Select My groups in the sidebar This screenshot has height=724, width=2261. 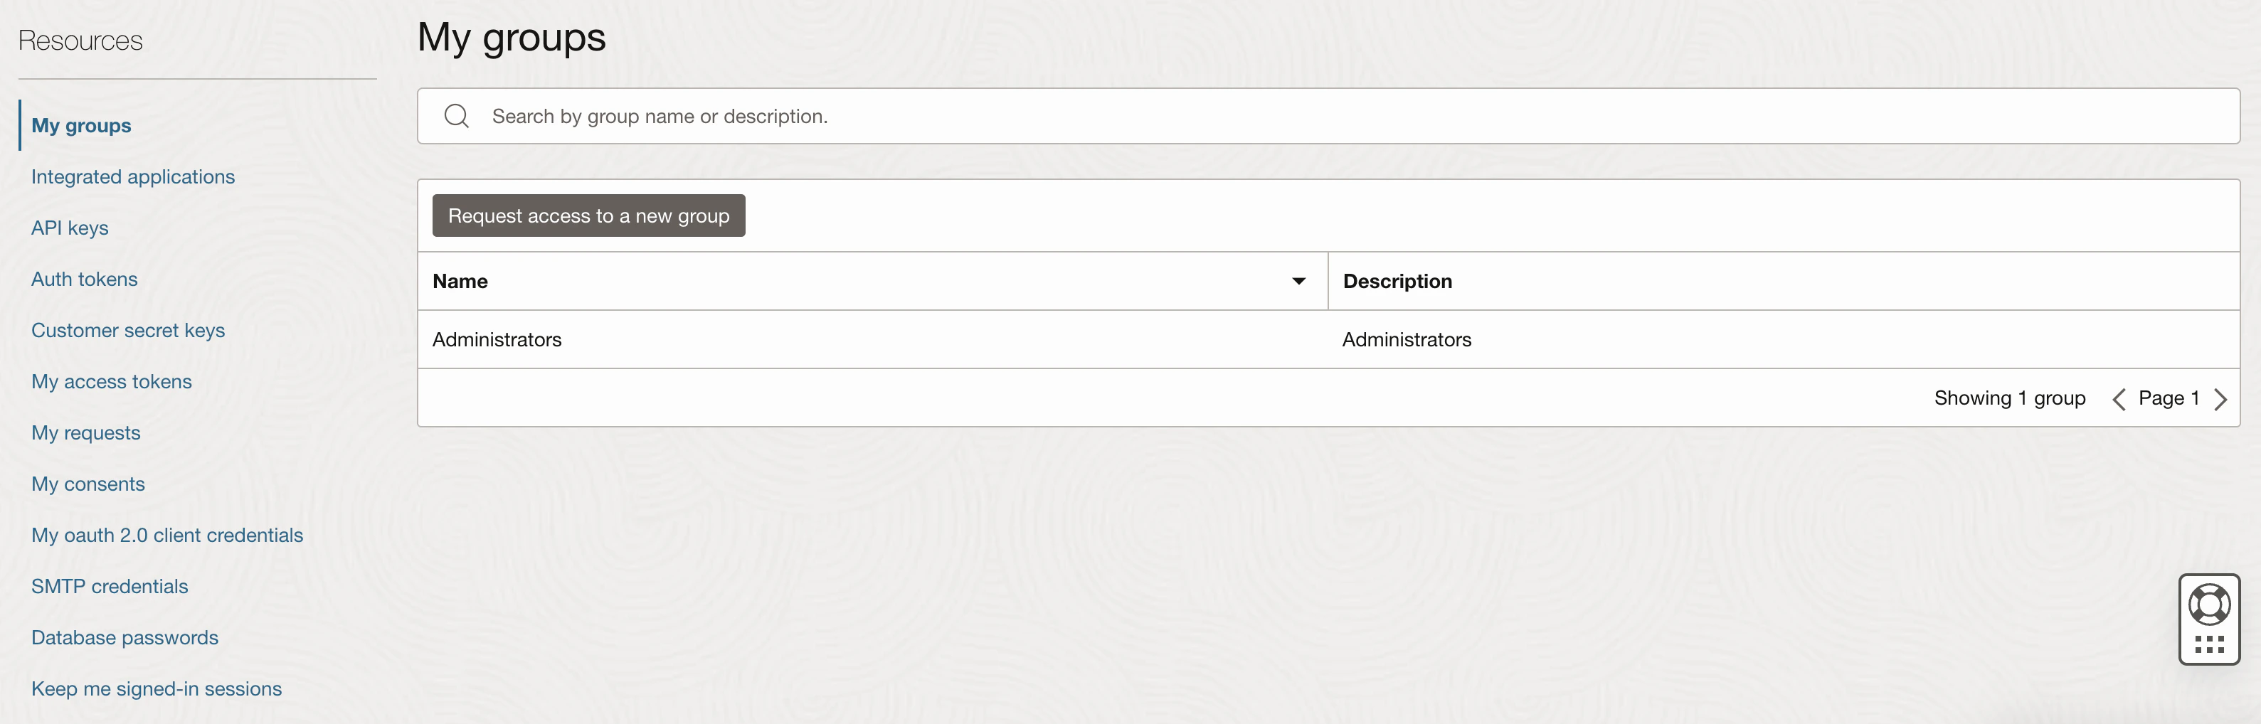coord(81,124)
